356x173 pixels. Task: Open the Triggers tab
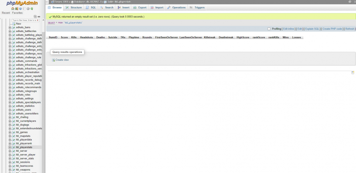(197, 7)
